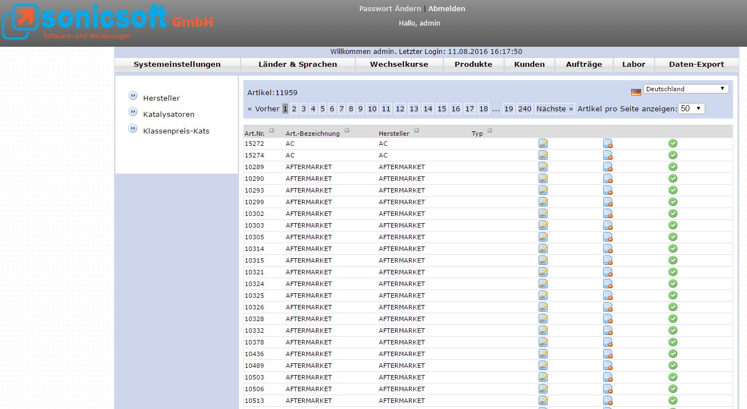Open Wechselkurse menu
Screen dimensions: 747x409
[399, 65]
